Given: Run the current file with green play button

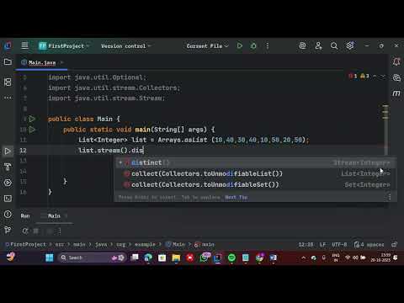Looking at the screenshot, I should coord(239,45).
